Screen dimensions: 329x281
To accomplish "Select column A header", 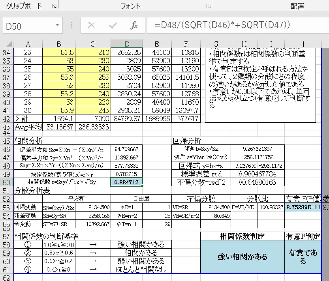I will click(28, 44).
